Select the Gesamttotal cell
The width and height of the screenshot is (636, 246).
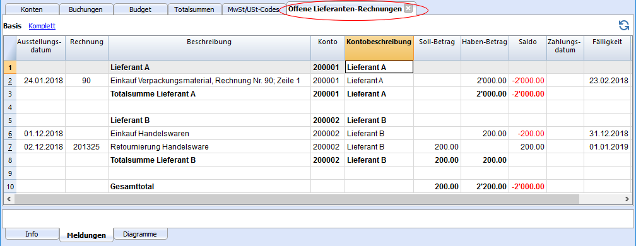[209, 187]
